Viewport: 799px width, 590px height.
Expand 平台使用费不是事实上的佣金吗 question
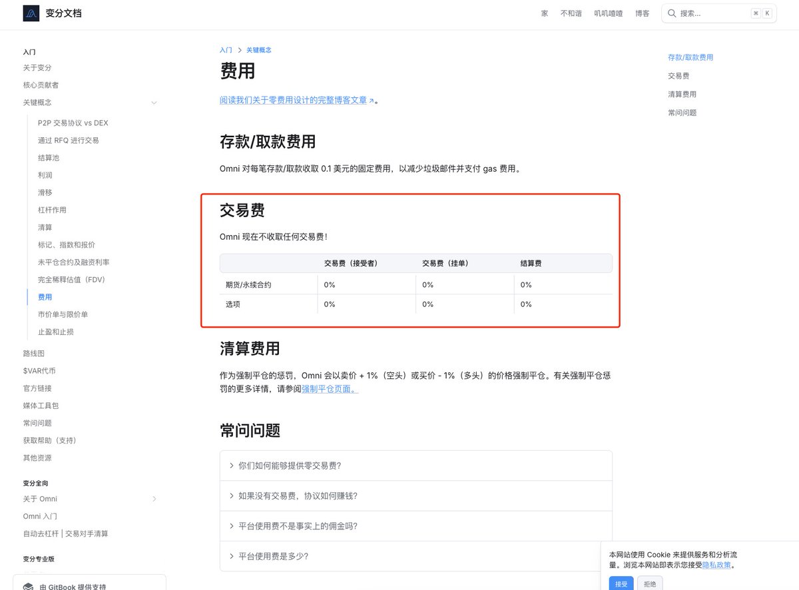(416, 525)
